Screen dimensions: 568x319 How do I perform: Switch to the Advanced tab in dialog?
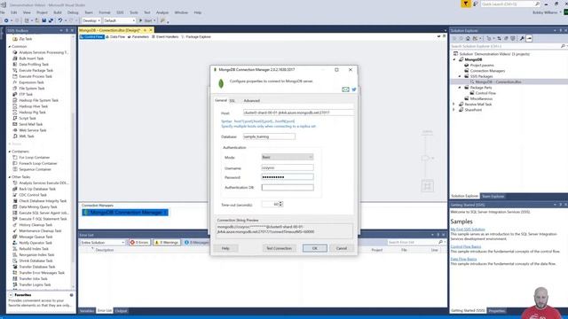[251, 100]
